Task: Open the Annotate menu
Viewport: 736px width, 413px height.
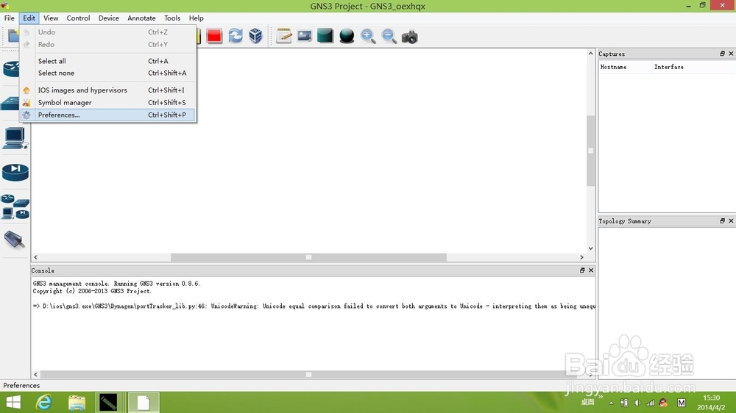Action: pyautogui.click(x=141, y=18)
